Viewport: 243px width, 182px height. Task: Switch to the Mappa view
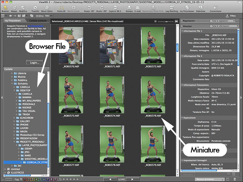coord(14,9)
